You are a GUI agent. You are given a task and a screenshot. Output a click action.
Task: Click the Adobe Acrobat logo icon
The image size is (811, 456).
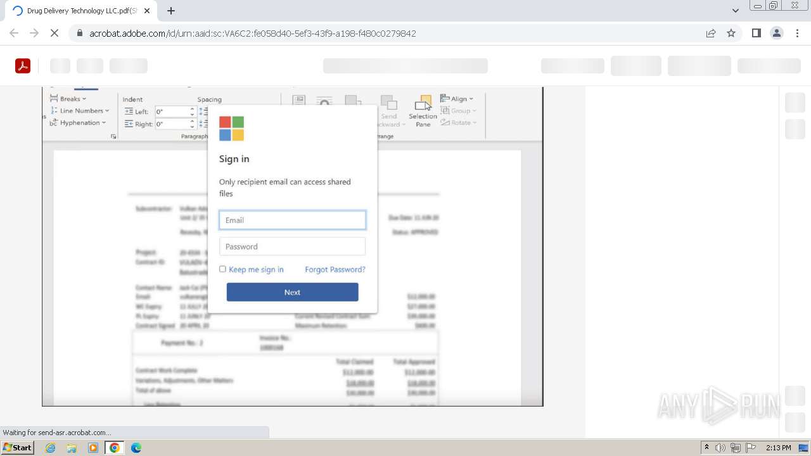click(23, 66)
